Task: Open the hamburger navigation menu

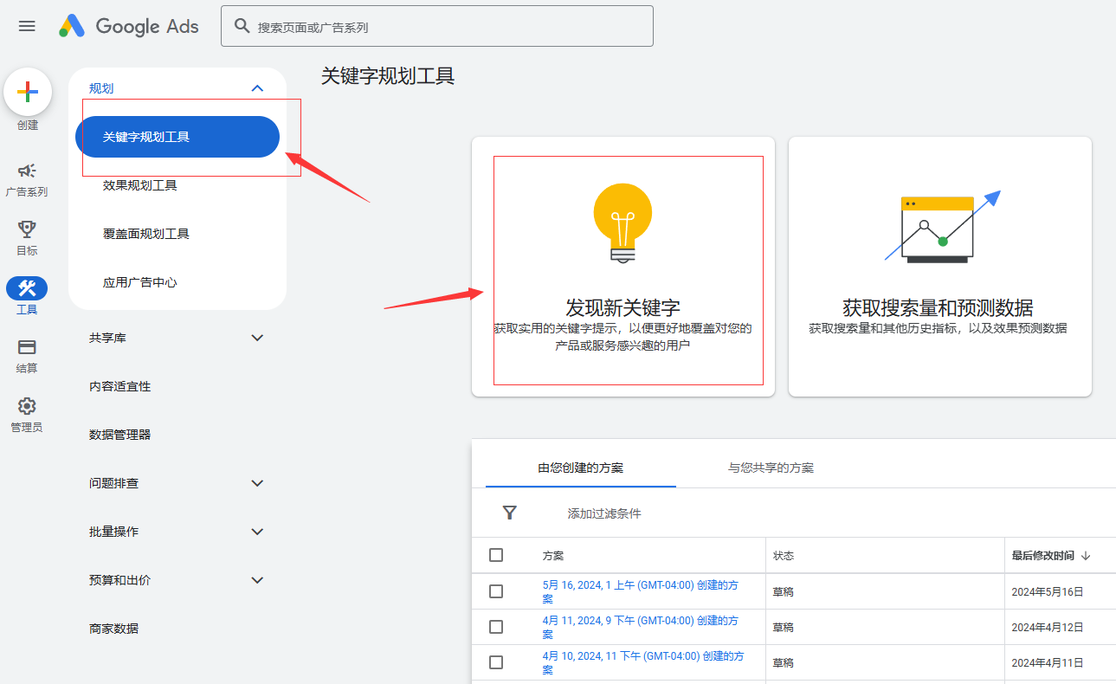Action: (x=26, y=26)
